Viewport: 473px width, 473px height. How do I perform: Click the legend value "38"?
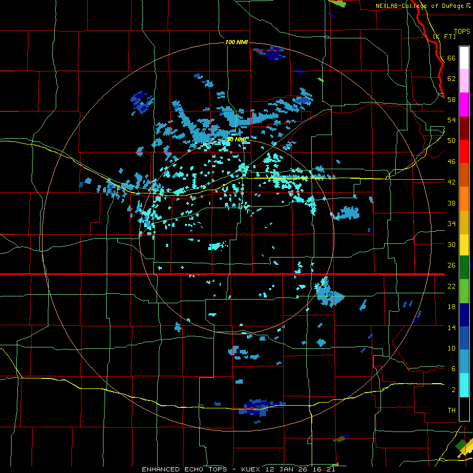point(451,203)
